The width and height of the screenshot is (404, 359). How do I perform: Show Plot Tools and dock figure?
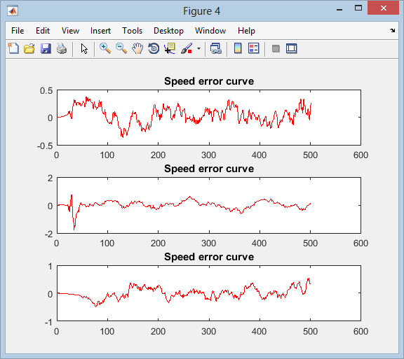coord(291,48)
